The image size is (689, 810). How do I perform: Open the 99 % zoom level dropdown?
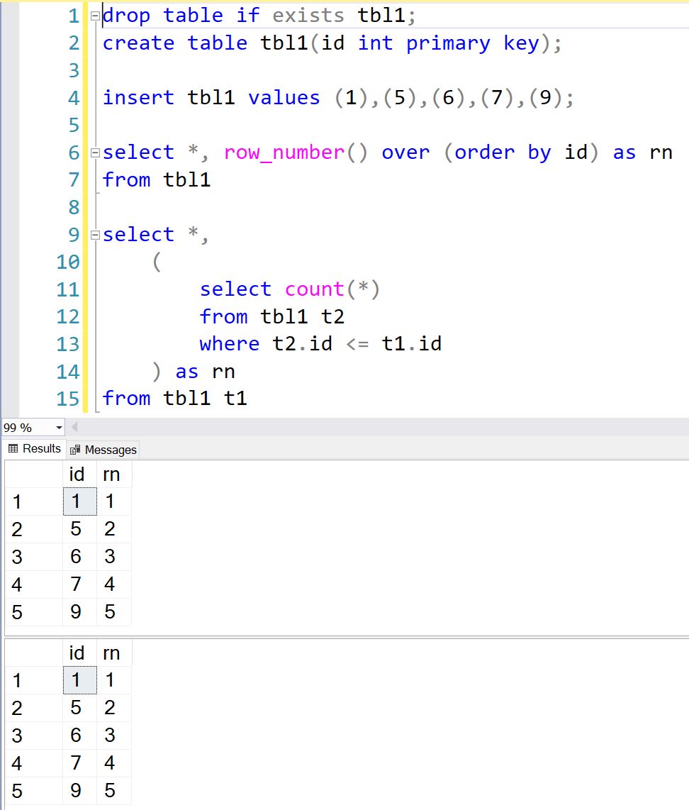(x=58, y=428)
